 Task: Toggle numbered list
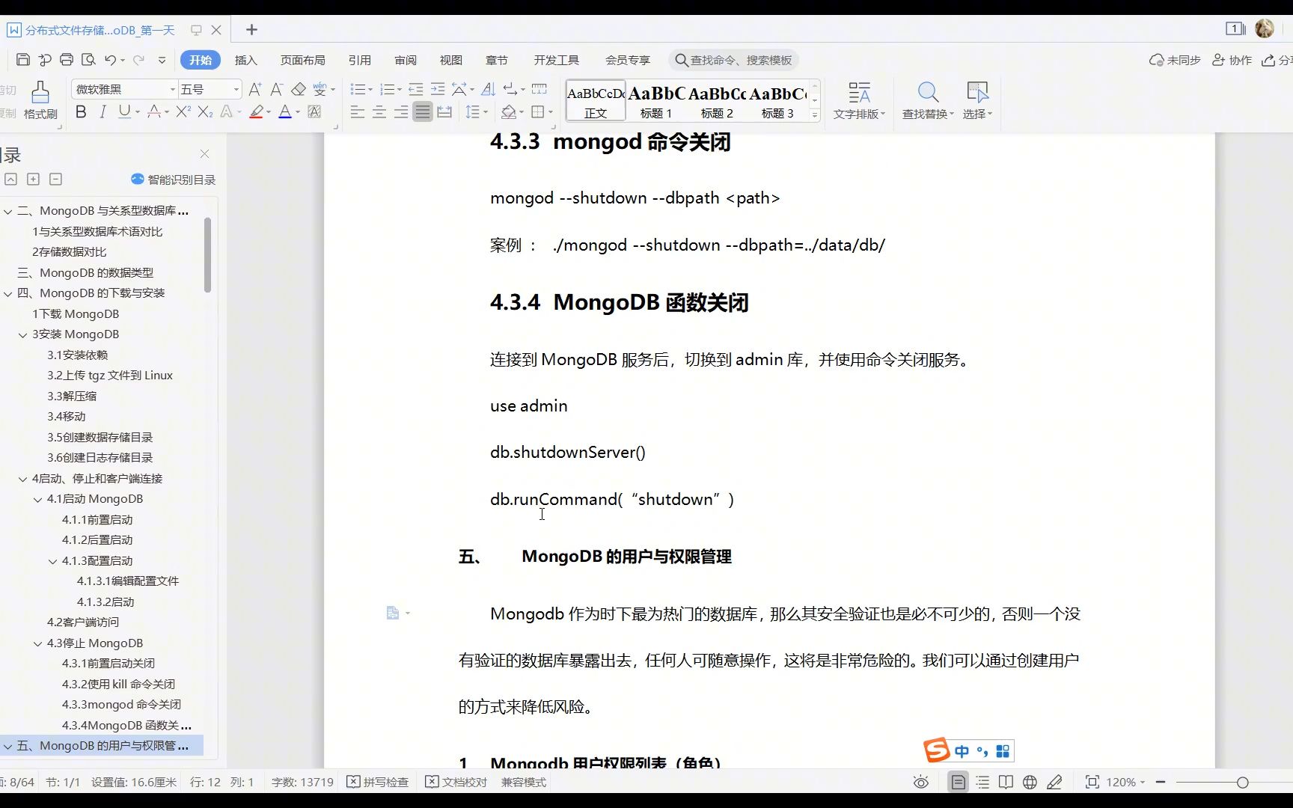click(x=387, y=89)
